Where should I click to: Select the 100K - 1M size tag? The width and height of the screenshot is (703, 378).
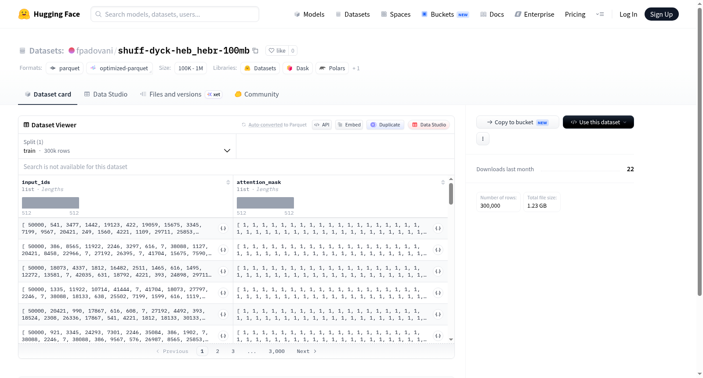tap(191, 68)
